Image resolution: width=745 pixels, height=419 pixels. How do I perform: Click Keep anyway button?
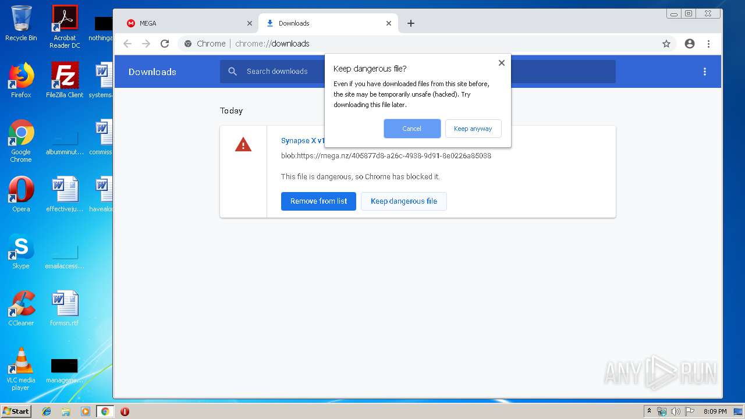coord(473,129)
